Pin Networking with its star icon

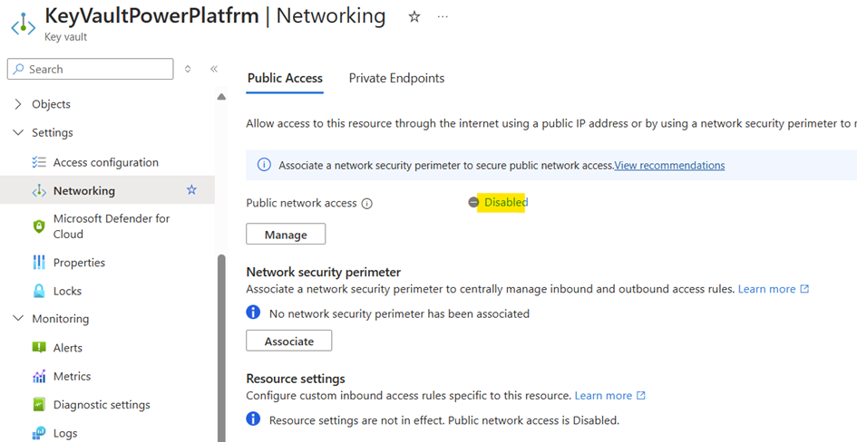click(191, 190)
